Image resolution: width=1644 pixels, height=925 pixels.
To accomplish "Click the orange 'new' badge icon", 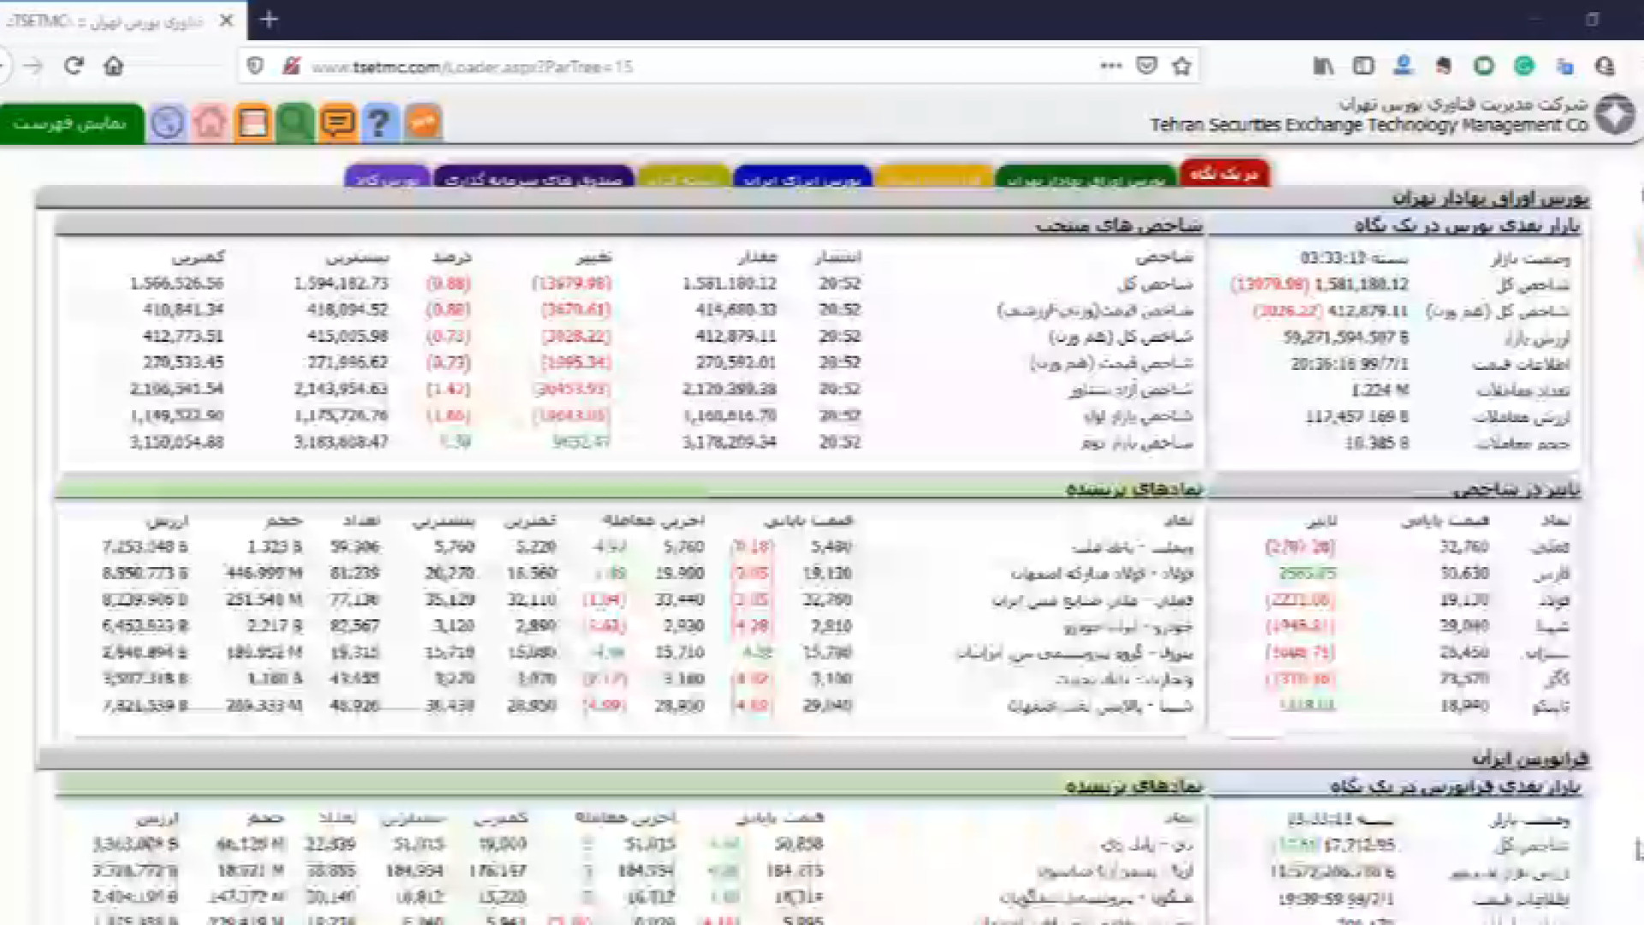I will point(423,122).
